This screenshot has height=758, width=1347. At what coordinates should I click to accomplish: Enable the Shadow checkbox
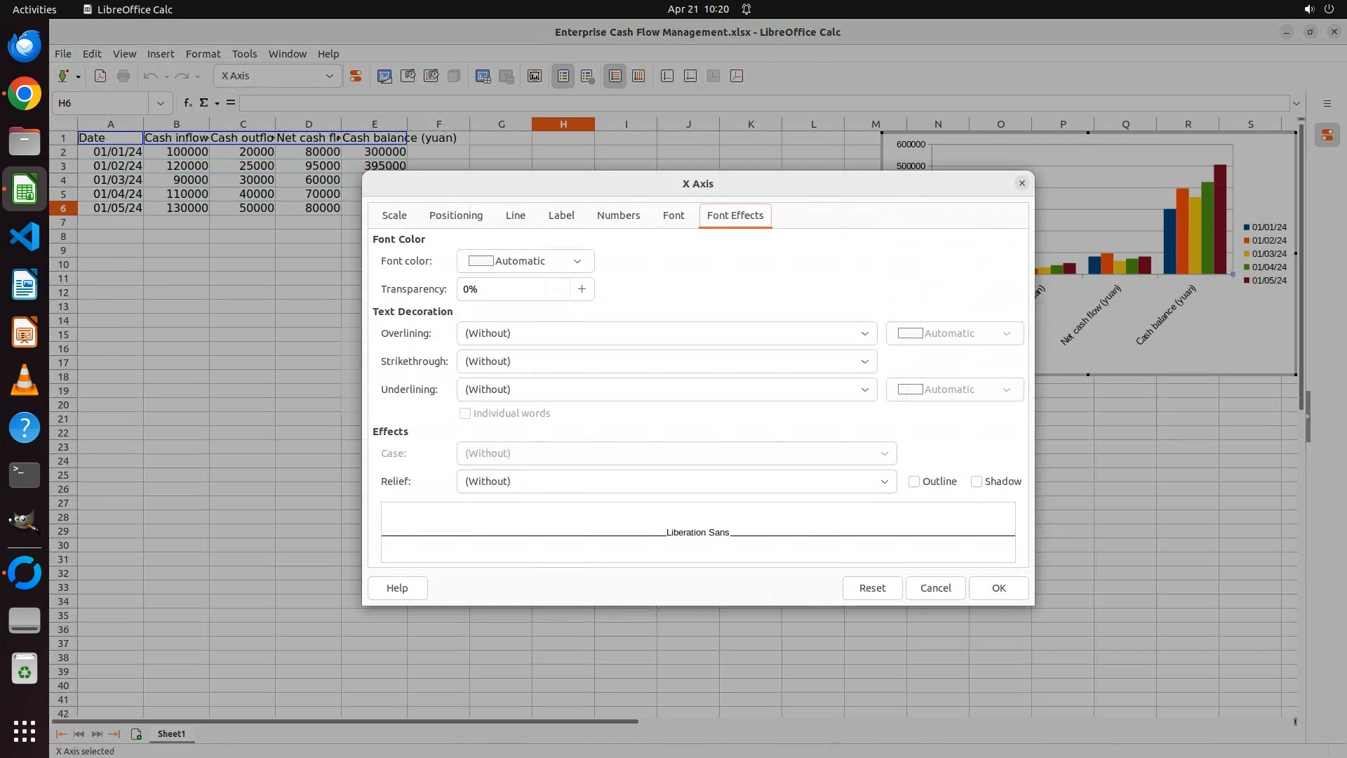click(x=976, y=481)
